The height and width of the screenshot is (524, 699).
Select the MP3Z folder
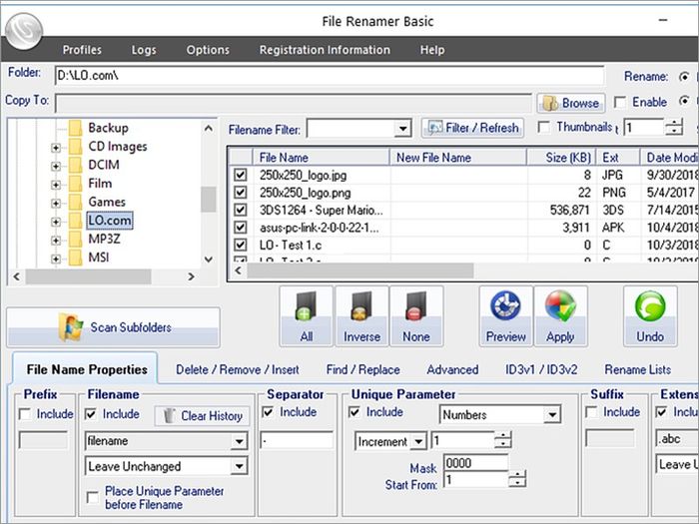104,239
